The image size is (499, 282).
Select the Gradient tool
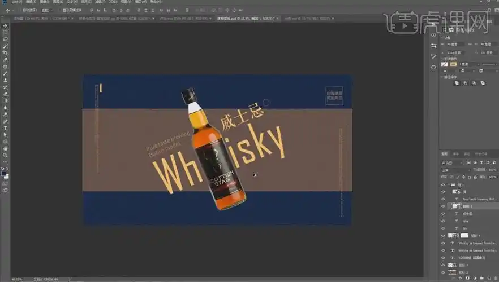(5, 100)
